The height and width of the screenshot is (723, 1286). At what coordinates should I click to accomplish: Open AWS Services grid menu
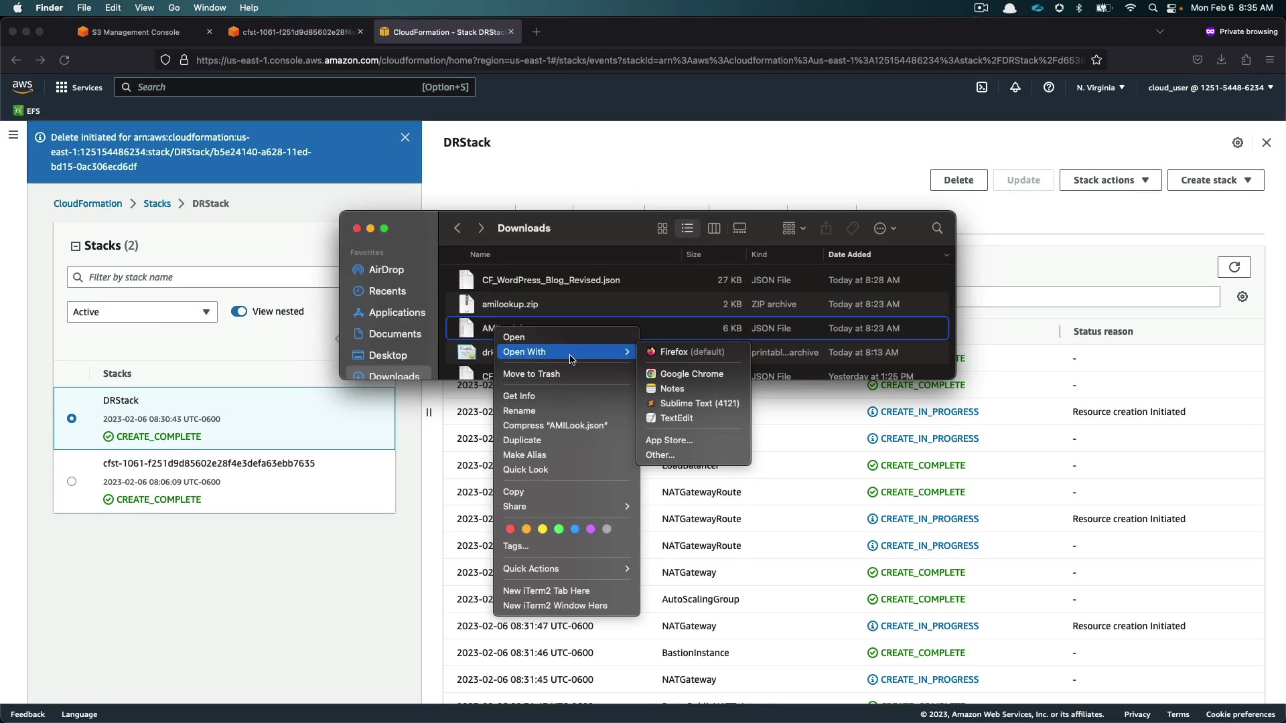coord(62,87)
